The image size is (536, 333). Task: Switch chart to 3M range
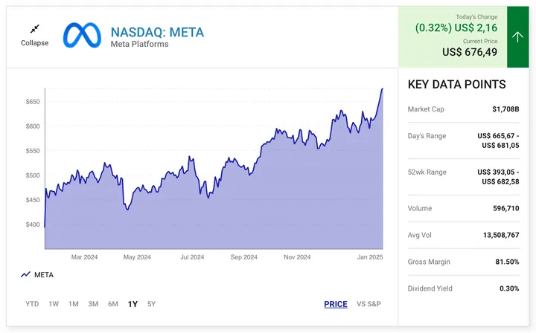click(x=93, y=304)
